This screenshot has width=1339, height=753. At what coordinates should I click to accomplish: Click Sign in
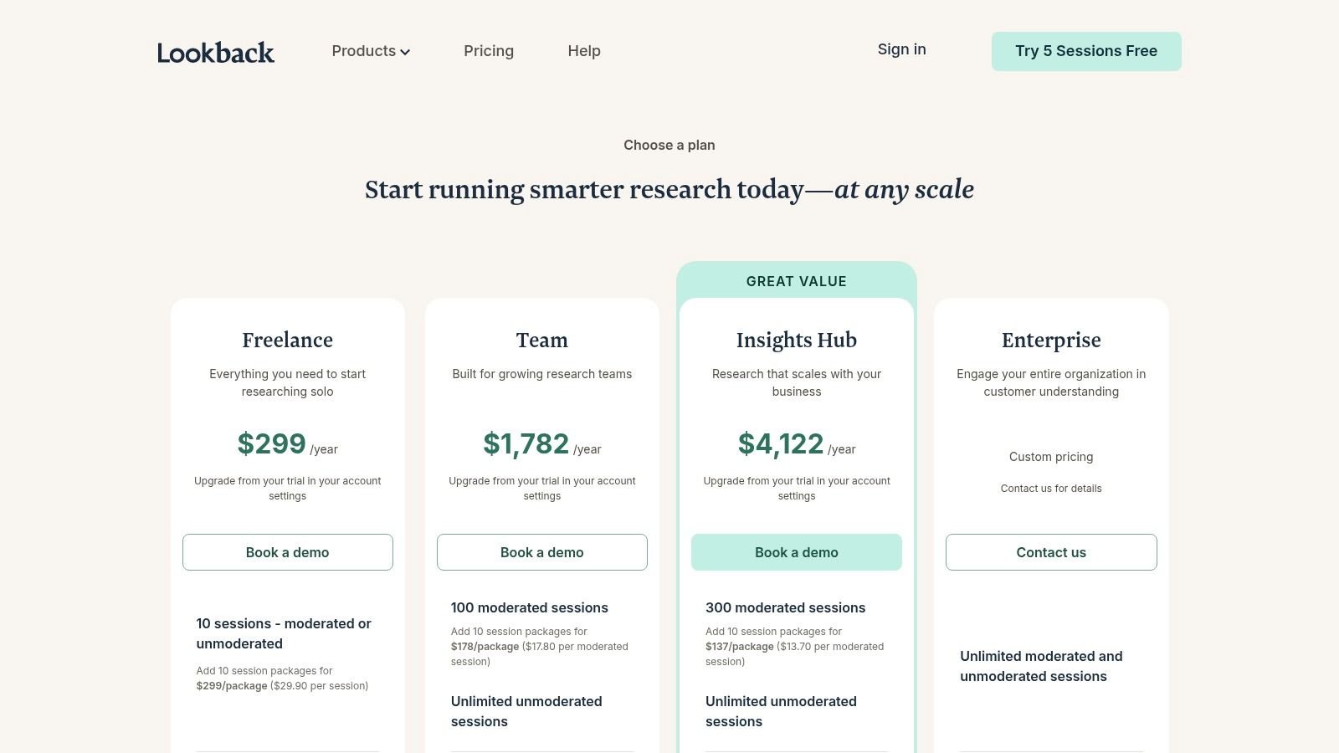click(x=901, y=49)
